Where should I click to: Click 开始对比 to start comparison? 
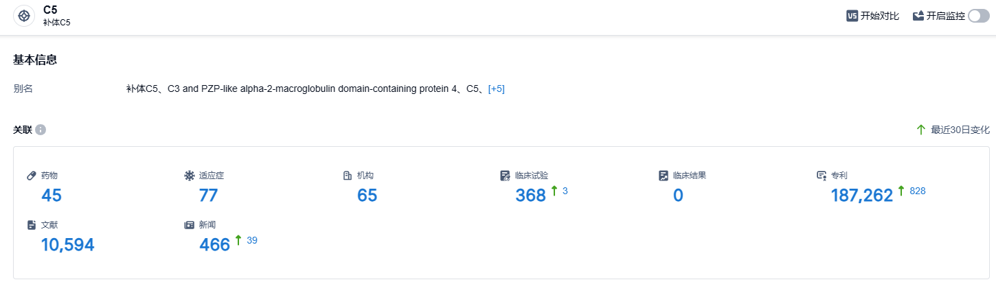[879, 16]
